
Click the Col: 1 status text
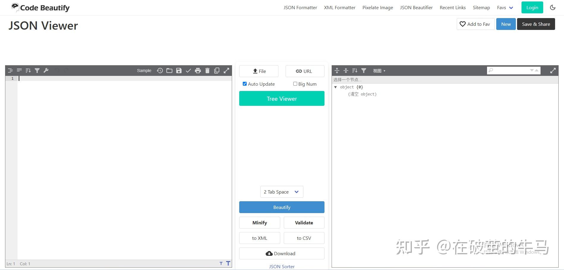25,264
